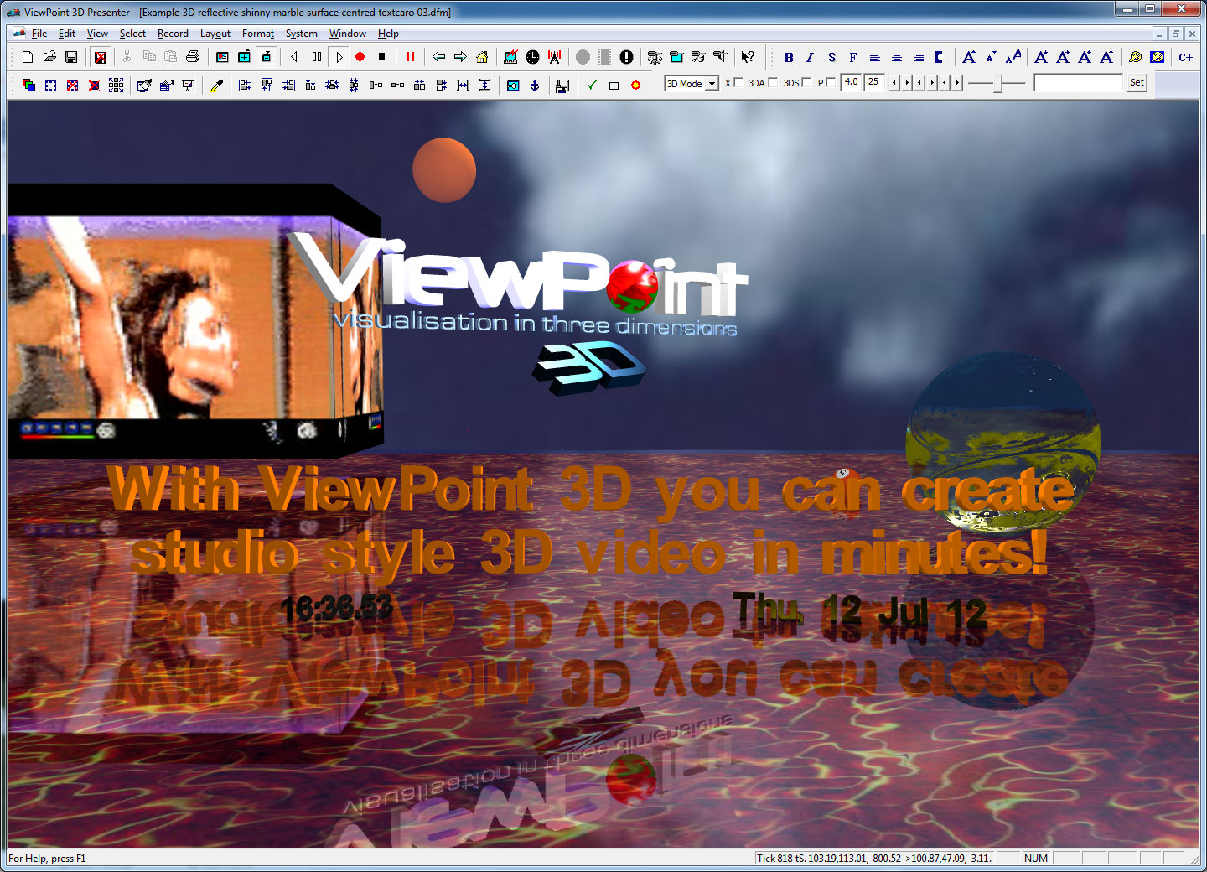
Task: Click the presentation screen icon
Action: pos(188,86)
